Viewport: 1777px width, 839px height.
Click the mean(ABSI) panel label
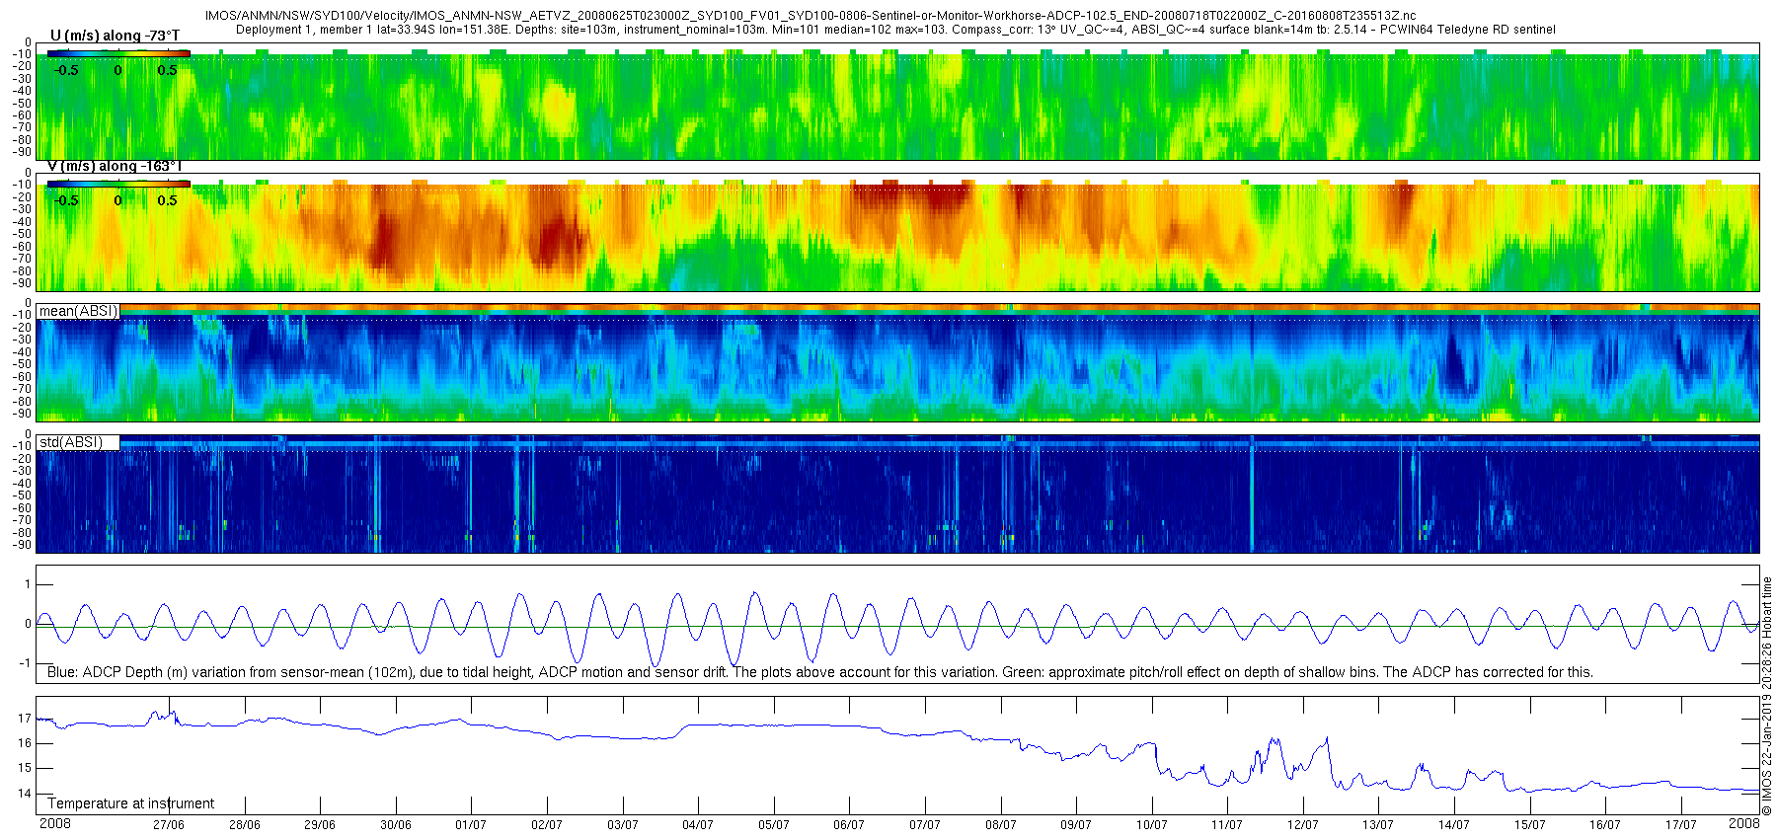coord(78,311)
